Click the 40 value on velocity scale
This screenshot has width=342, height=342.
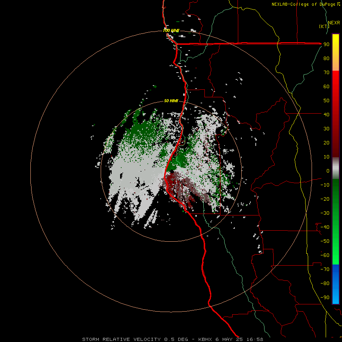click(326, 114)
